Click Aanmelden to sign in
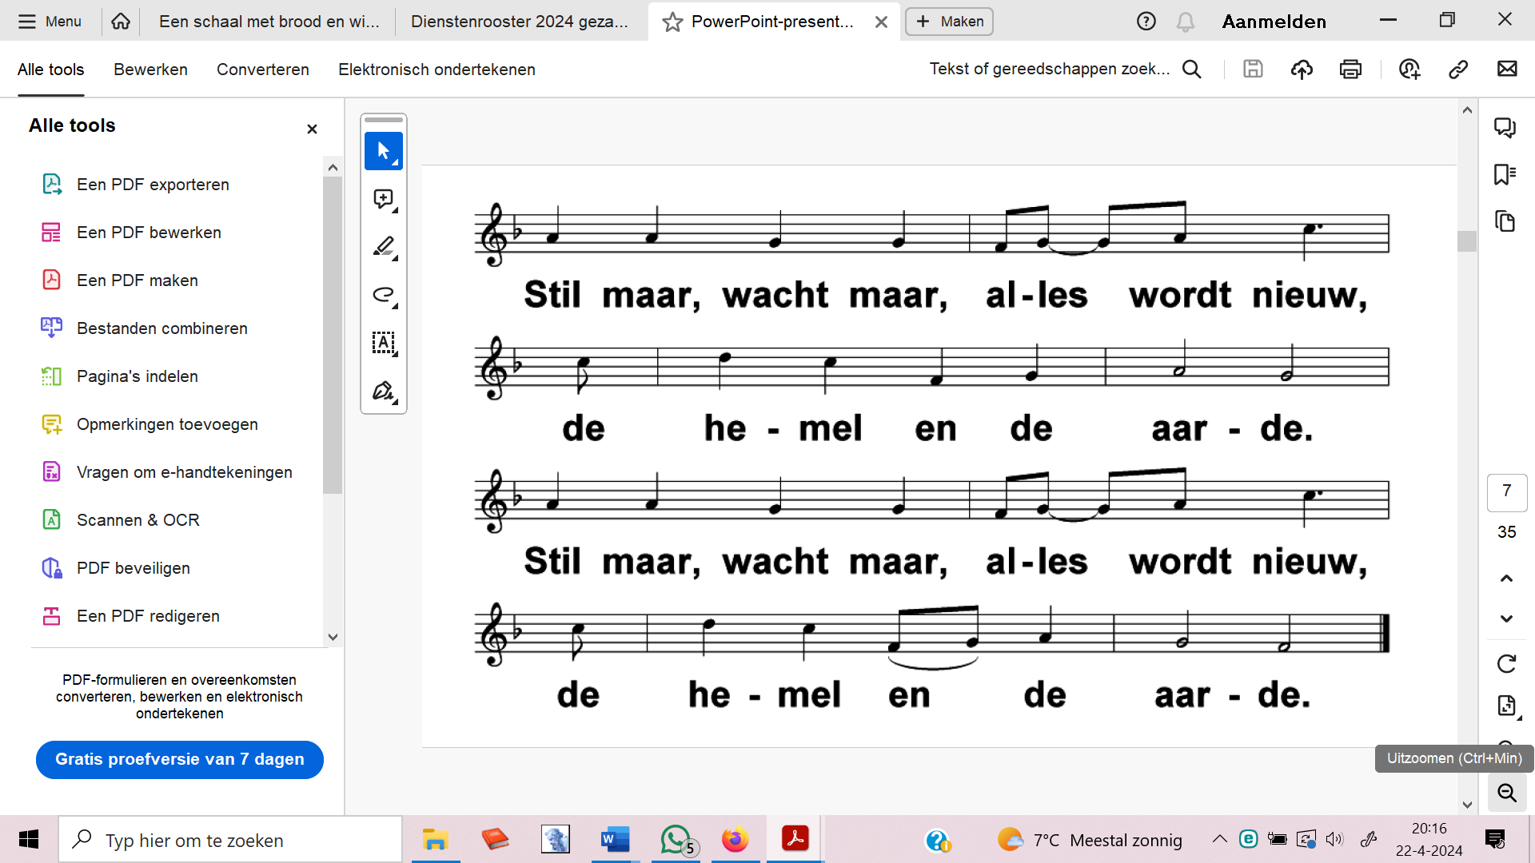The width and height of the screenshot is (1535, 863). [1274, 22]
